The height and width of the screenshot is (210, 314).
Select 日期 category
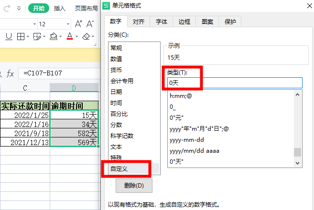134,92
